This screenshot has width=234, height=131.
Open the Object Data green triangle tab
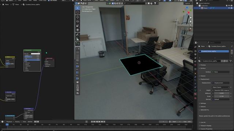[x=195, y=90]
